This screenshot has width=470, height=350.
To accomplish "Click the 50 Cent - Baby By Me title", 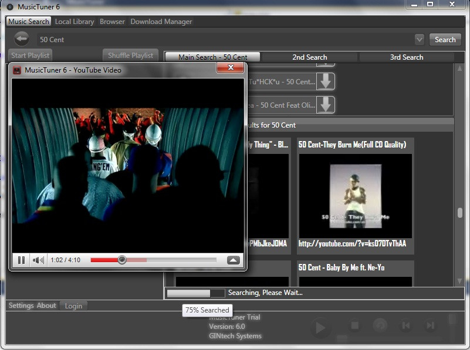I will point(341,267).
